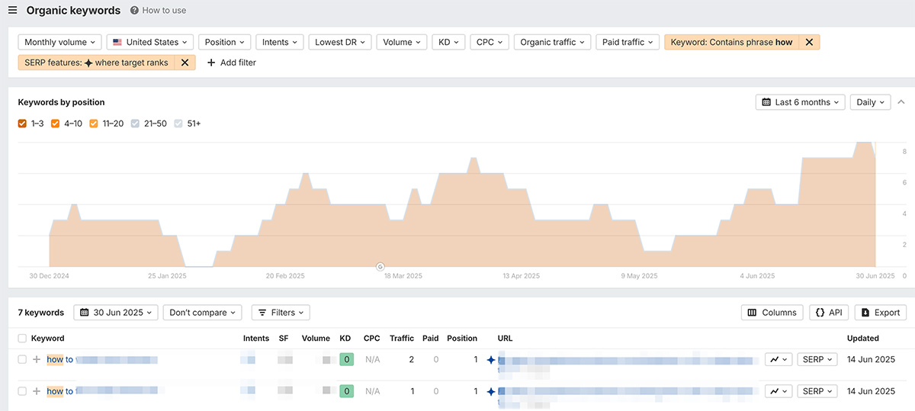Sort by the KD column header

pos(345,339)
